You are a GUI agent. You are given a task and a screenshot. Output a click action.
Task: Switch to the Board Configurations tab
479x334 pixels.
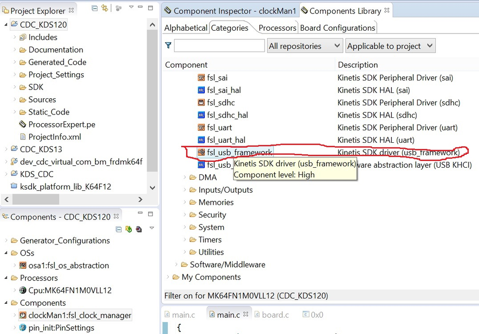[337, 28]
